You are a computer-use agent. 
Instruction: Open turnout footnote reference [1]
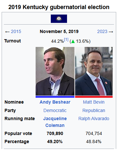pos(66,39)
